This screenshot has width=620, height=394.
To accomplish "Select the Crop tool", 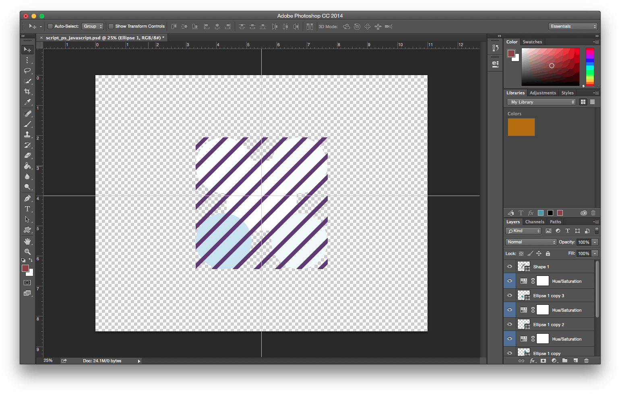I will pyautogui.click(x=27, y=92).
